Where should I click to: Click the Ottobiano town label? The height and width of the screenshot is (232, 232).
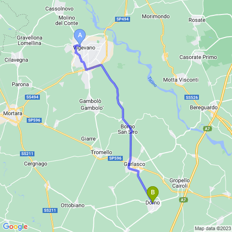[x=72, y=205]
